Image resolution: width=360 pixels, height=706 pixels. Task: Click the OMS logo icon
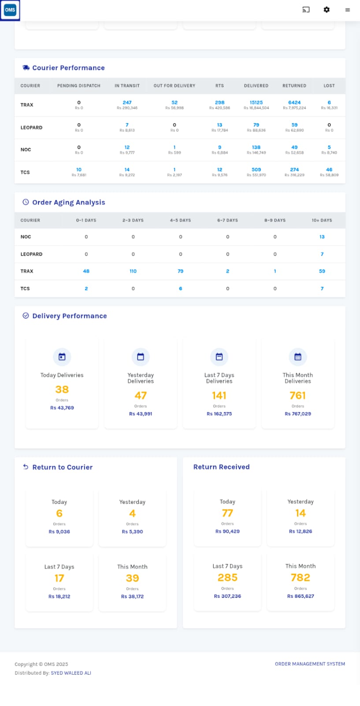coord(10,10)
